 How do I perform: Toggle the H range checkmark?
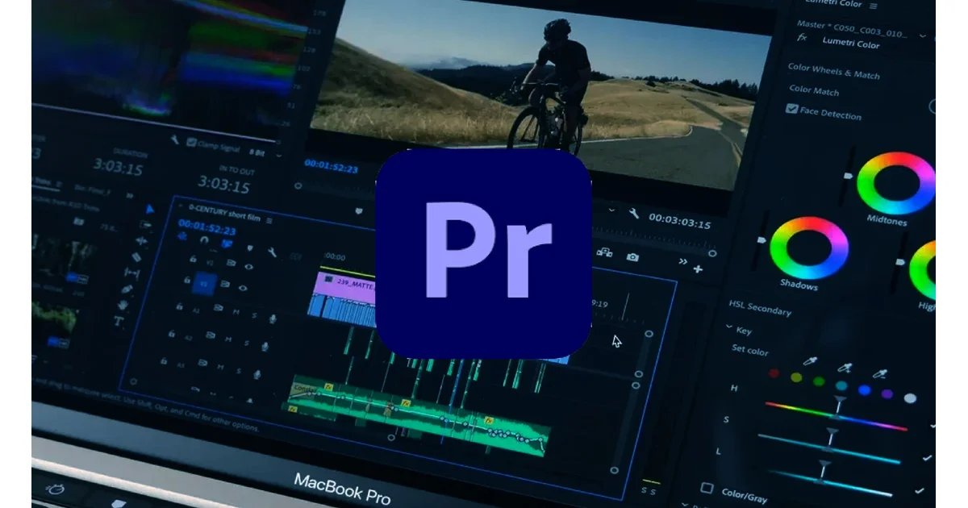tap(933, 426)
